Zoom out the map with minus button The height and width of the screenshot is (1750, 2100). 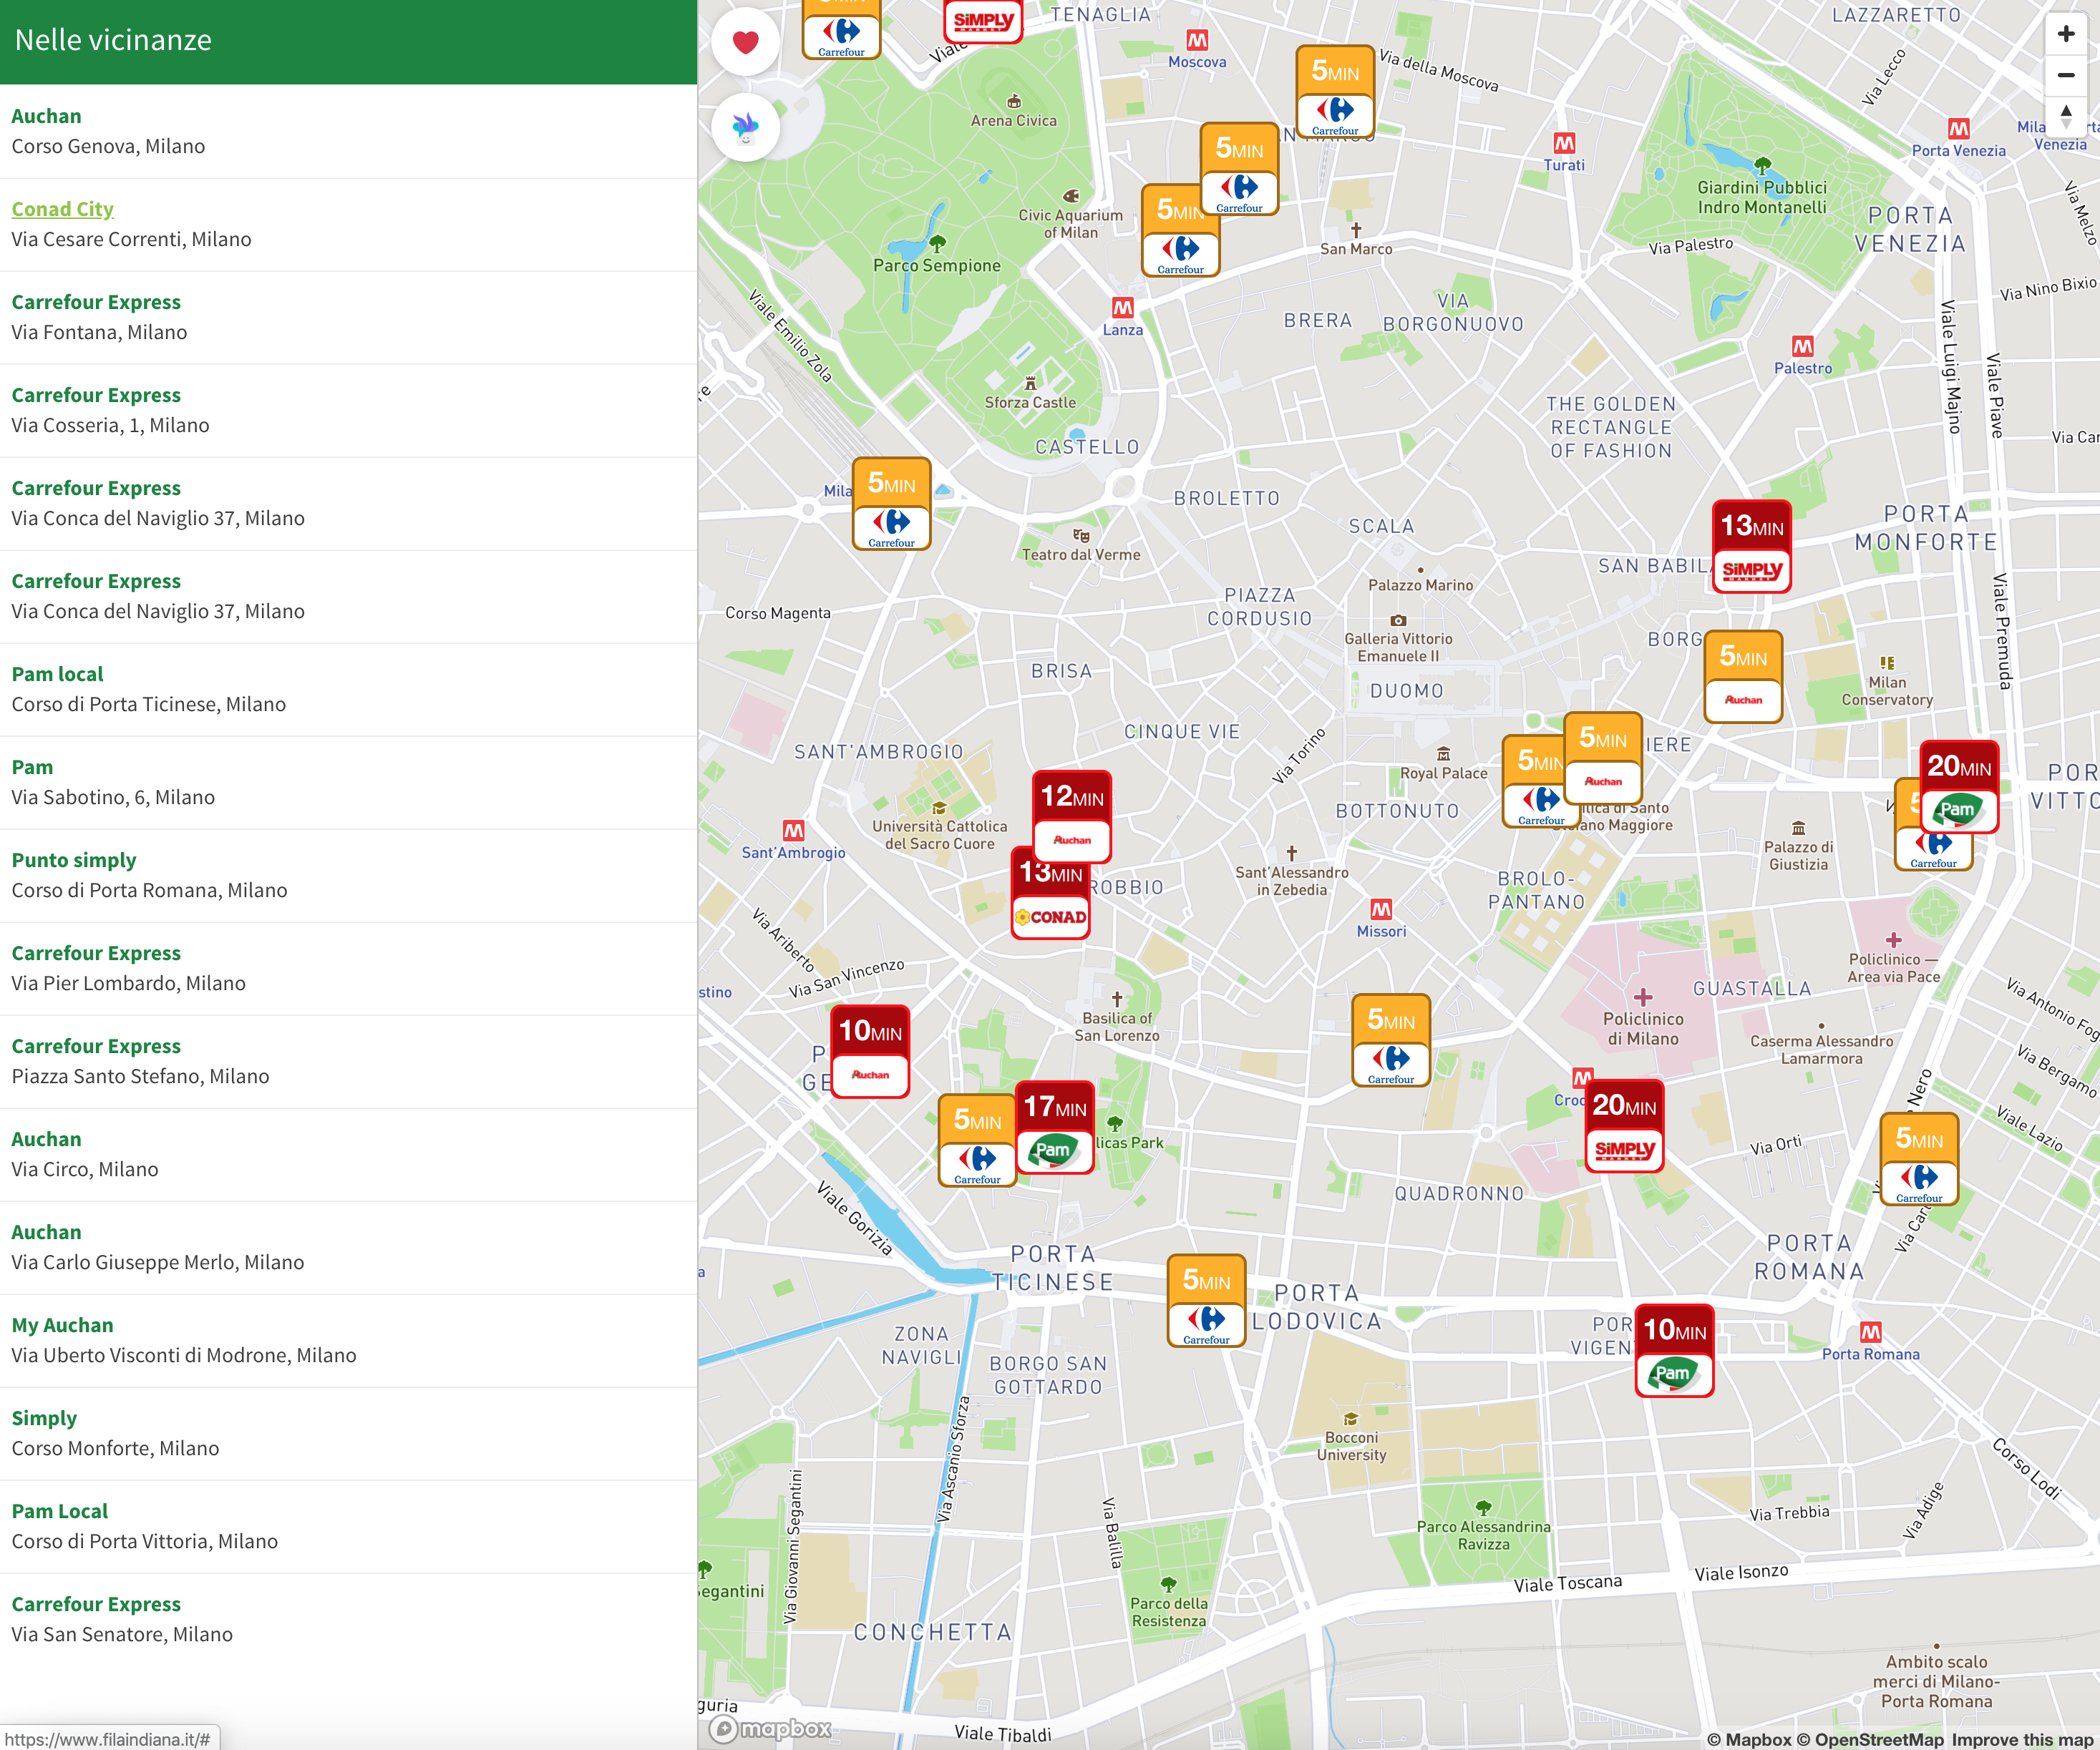(x=2066, y=75)
